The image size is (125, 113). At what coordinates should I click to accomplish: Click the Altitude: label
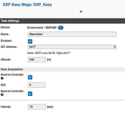[6, 60]
